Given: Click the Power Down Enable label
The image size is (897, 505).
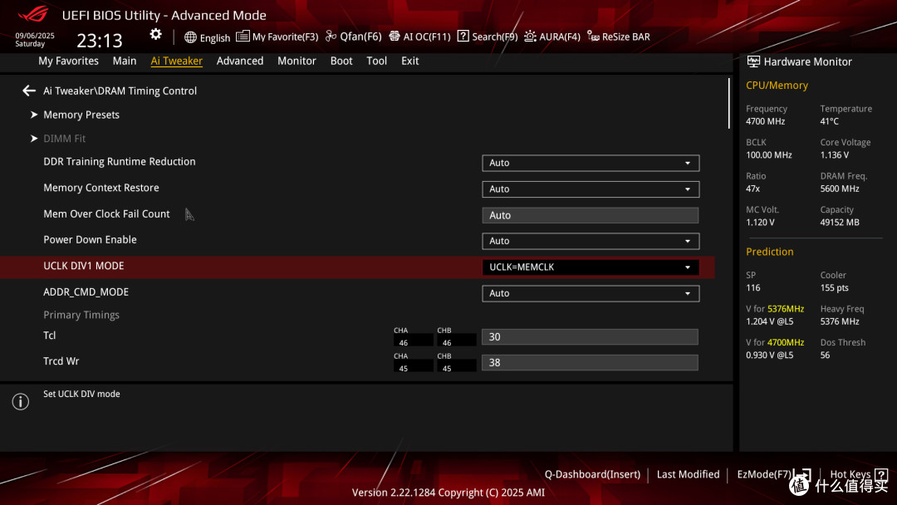Looking at the screenshot, I should [90, 240].
